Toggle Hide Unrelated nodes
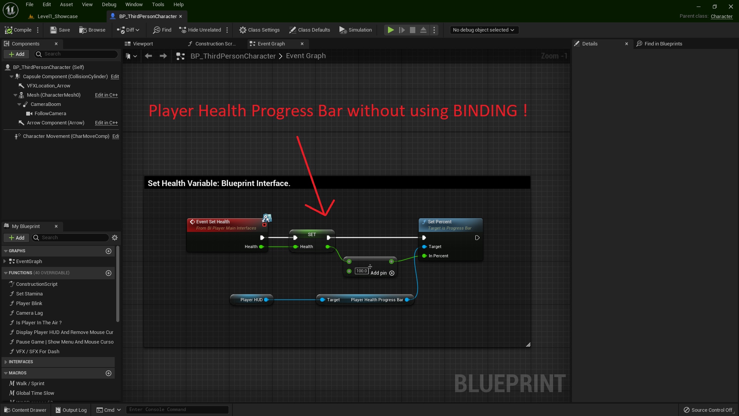Image resolution: width=739 pixels, height=416 pixels. pyautogui.click(x=200, y=30)
